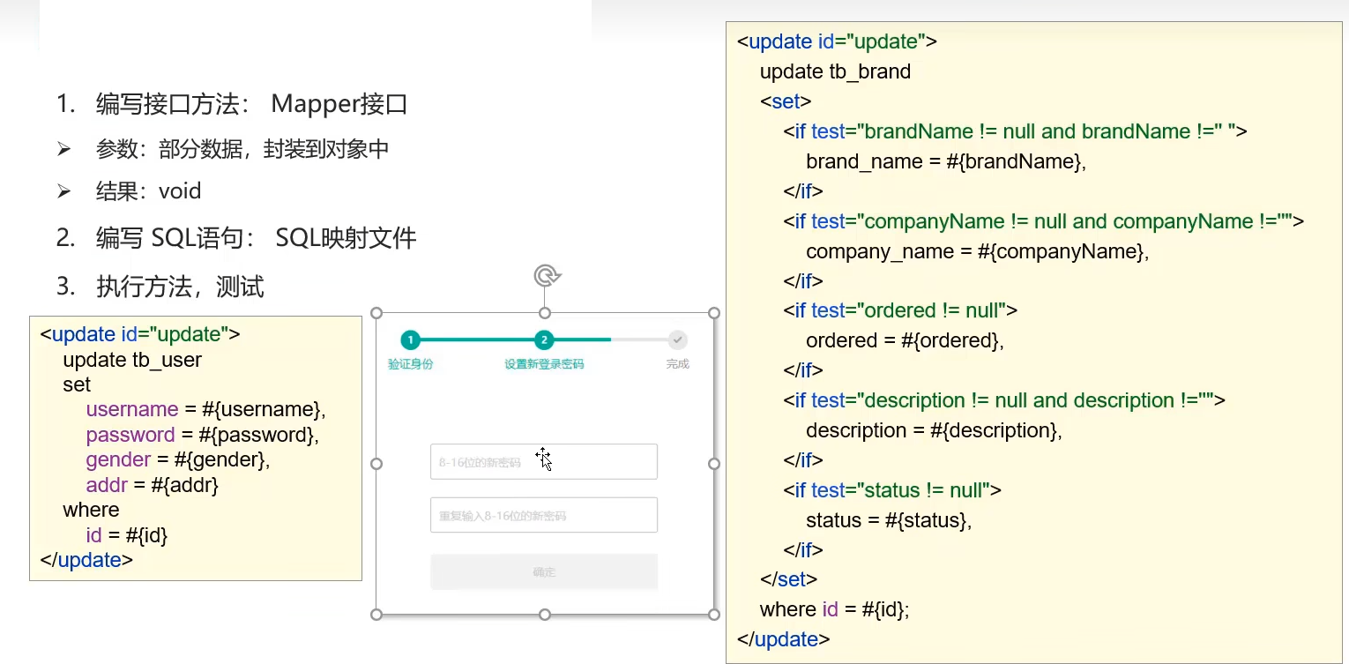Click the if test line for brandName
Image resolution: width=1349 pixels, height=664 pixels.
pos(1015,131)
